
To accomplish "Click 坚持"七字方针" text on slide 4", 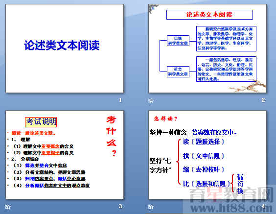I will 161,166.
